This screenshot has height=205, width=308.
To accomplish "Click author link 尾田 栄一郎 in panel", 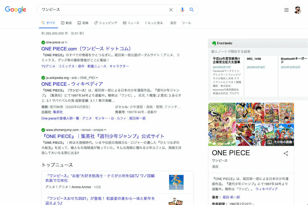I will [231, 197].
